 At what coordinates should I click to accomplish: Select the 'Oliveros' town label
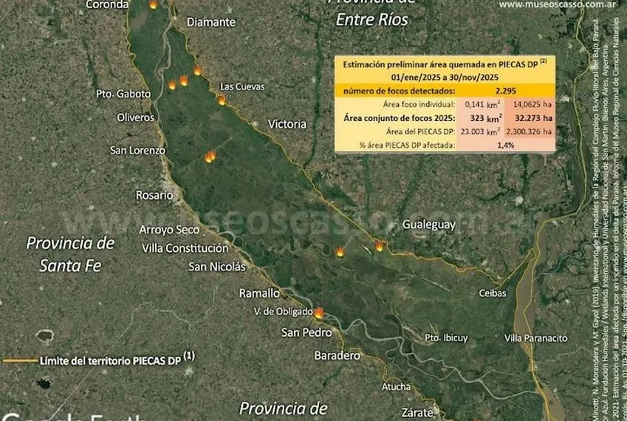(x=136, y=117)
